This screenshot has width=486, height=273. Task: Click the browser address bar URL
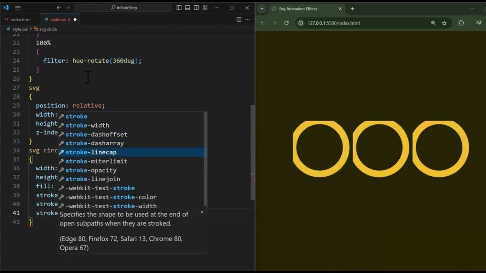point(333,23)
